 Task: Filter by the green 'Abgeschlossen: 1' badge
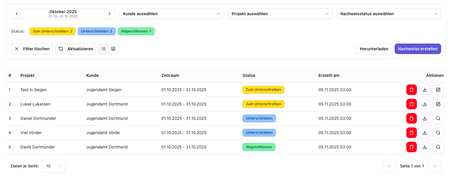[136, 31]
